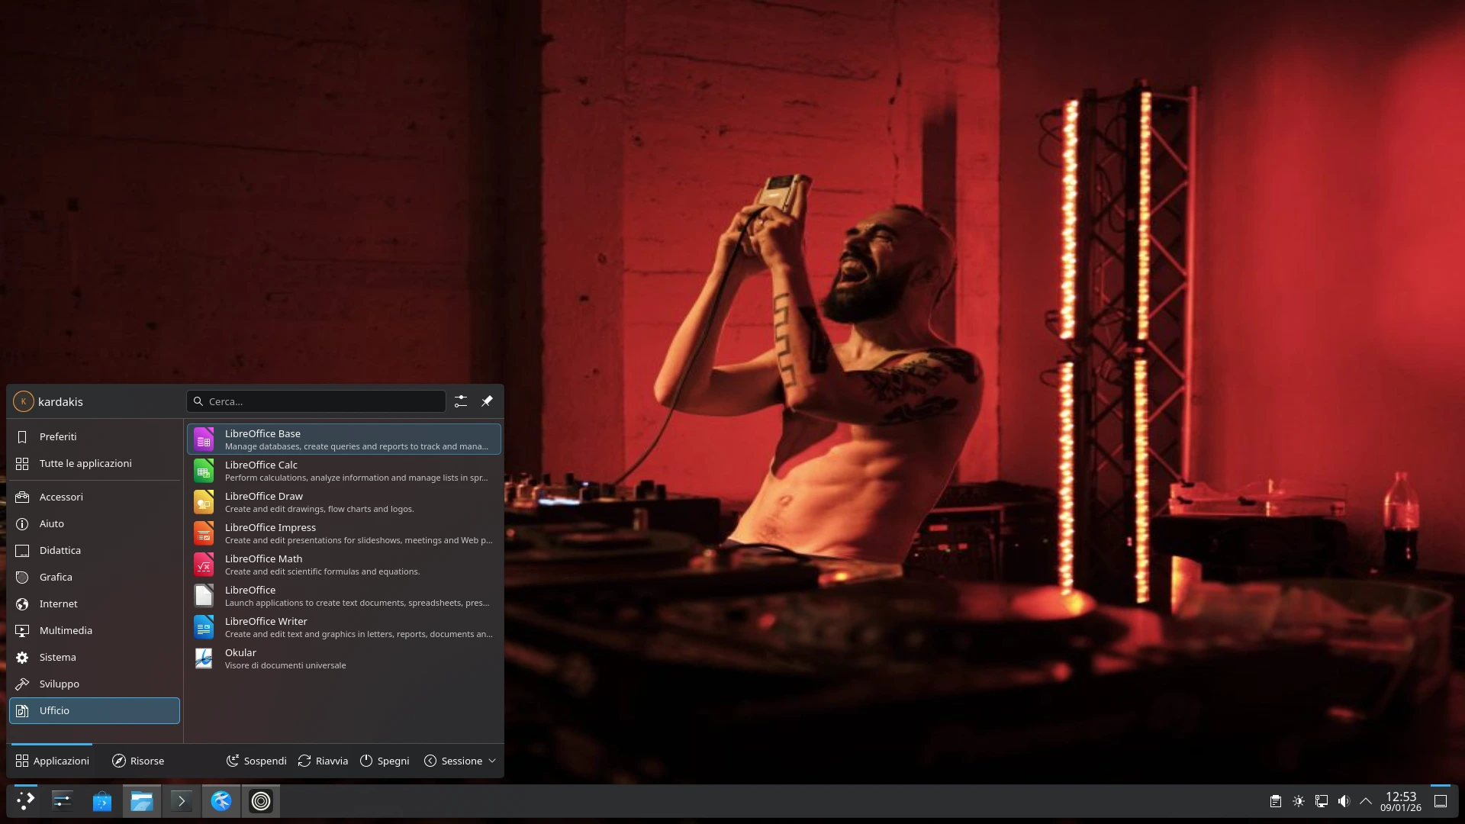This screenshot has width=1465, height=824.
Task: Open Konsole terminal from taskbar
Action: point(182,801)
